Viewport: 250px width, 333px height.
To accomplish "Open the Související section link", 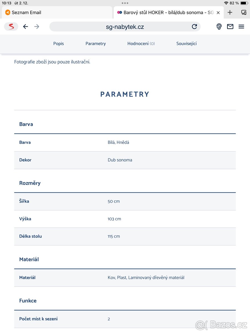I will click(x=186, y=44).
